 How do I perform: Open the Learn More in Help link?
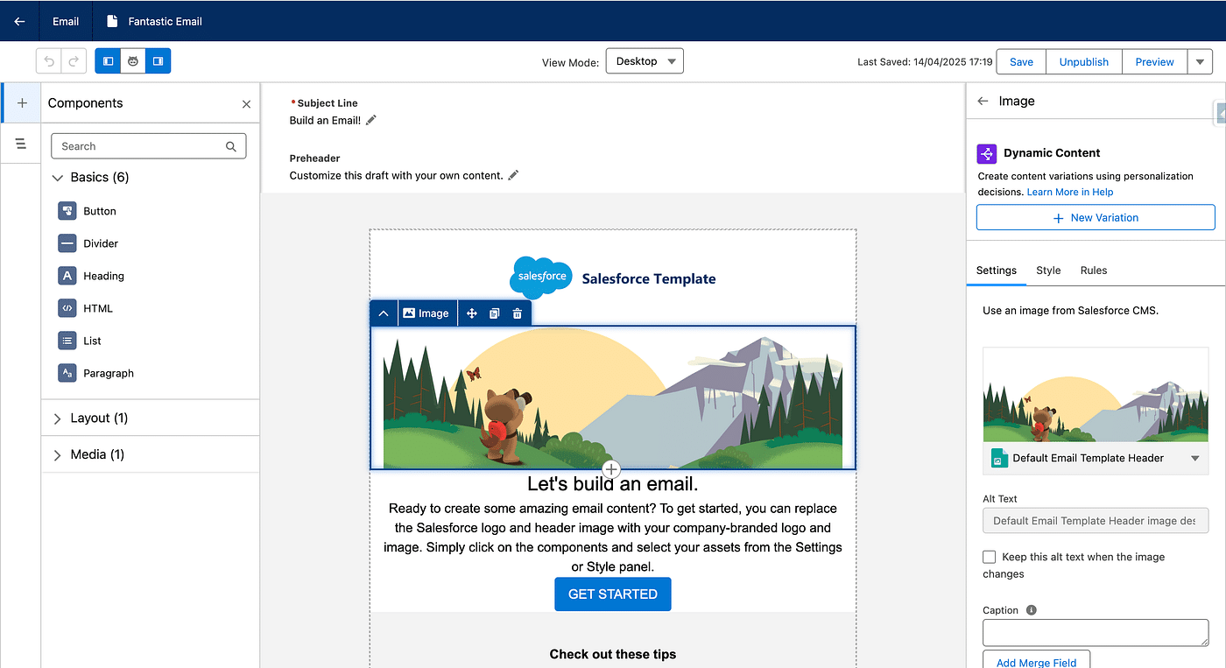[x=1070, y=192]
